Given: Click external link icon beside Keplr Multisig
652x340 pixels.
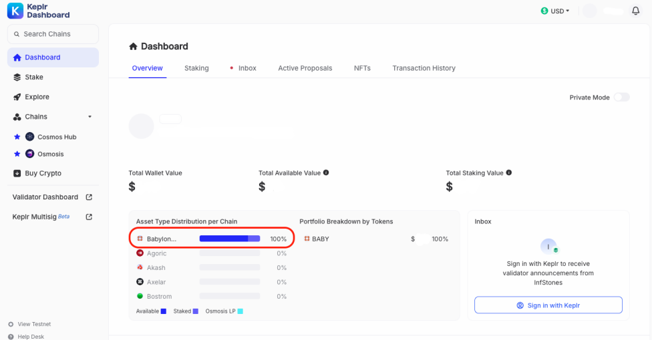Looking at the screenshot, I should click(89, 217).
